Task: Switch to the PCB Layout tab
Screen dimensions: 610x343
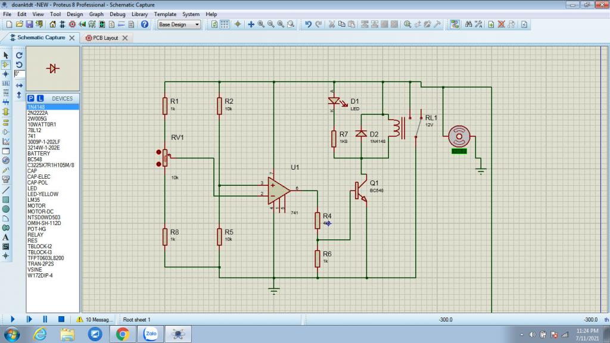Action: tap(105, 38)
